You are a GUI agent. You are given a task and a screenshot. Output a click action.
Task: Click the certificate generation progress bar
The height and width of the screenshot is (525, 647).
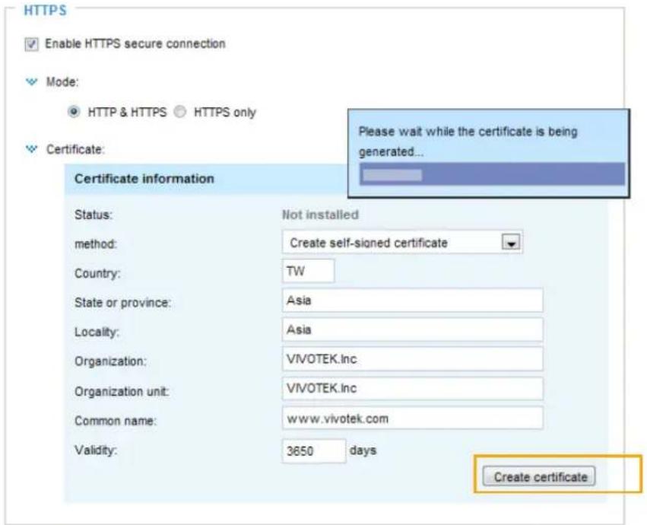pyautogui.click(x=492, y=174)
